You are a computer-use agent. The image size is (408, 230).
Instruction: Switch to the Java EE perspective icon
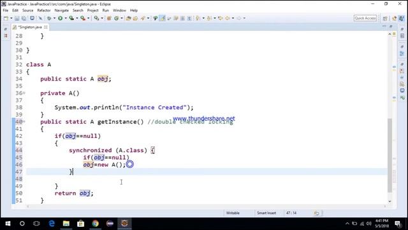point(394,18)
